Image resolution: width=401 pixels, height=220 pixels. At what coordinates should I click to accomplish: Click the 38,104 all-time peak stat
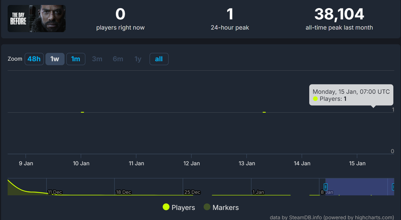point(339,15)
